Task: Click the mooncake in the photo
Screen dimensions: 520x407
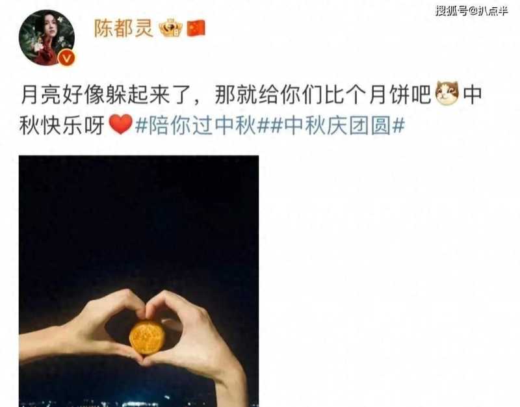Action: click(147, 337)
